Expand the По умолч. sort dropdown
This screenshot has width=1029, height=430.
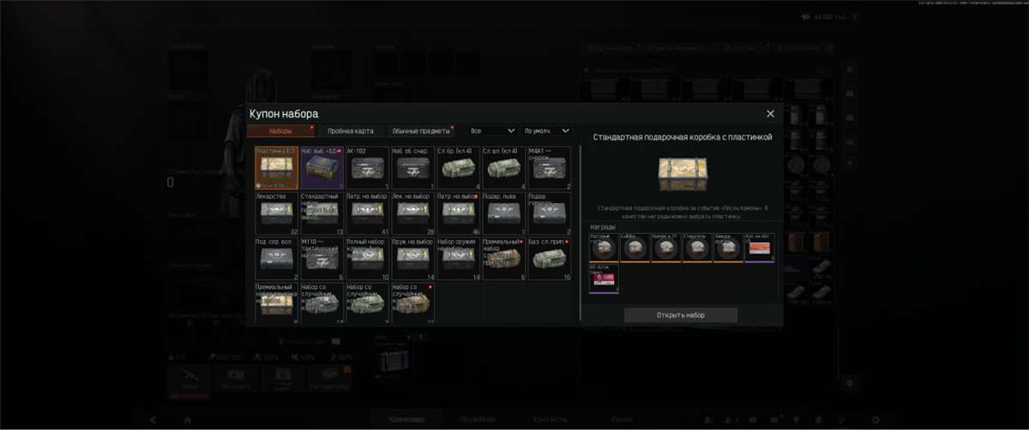(546, 131)
